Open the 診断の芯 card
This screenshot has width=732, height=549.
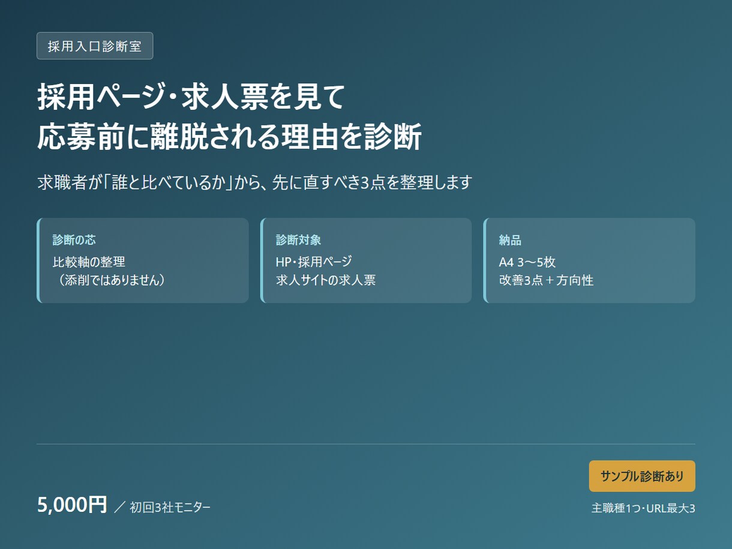coord(143,260)
